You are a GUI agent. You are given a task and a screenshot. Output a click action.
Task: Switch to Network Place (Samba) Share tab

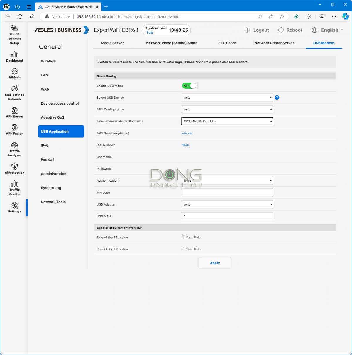172,43
